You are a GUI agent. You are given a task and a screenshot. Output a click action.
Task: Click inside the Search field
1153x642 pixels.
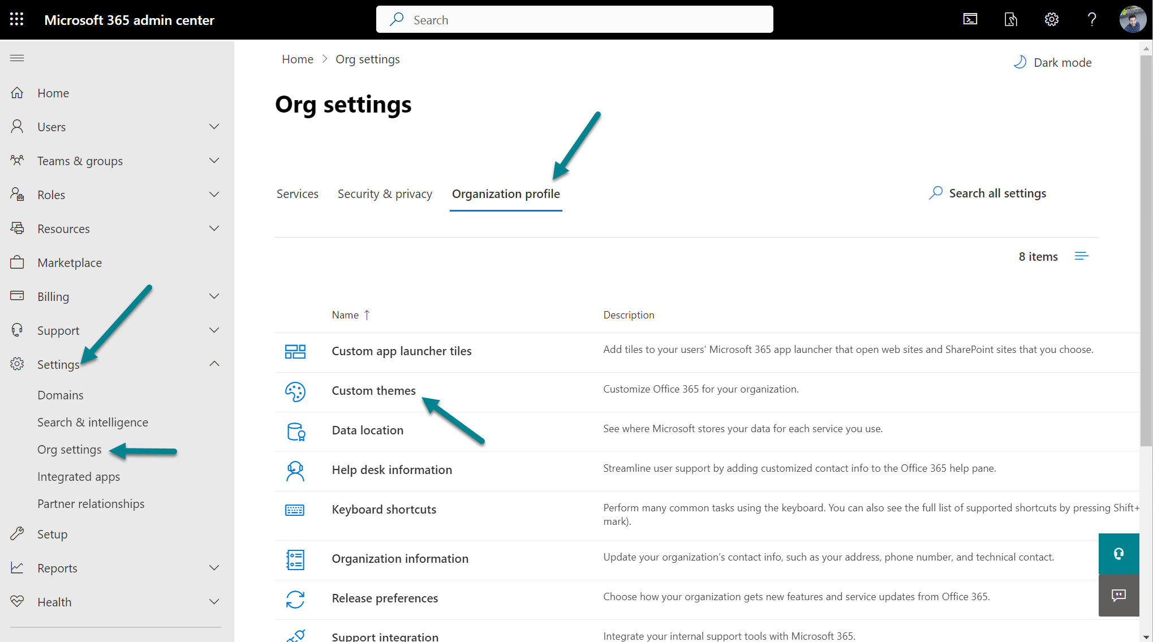tap(574, 19)
